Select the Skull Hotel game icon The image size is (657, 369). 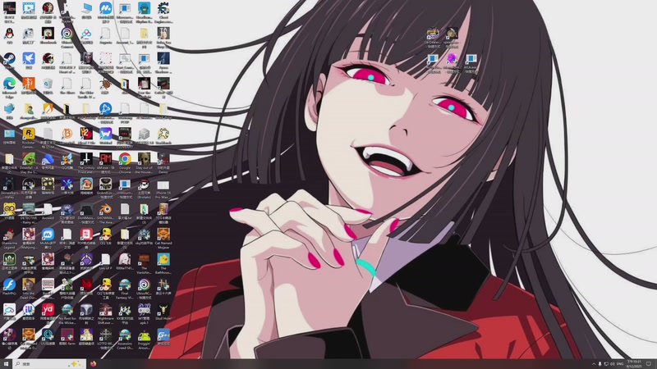click(x=163, y=310)
